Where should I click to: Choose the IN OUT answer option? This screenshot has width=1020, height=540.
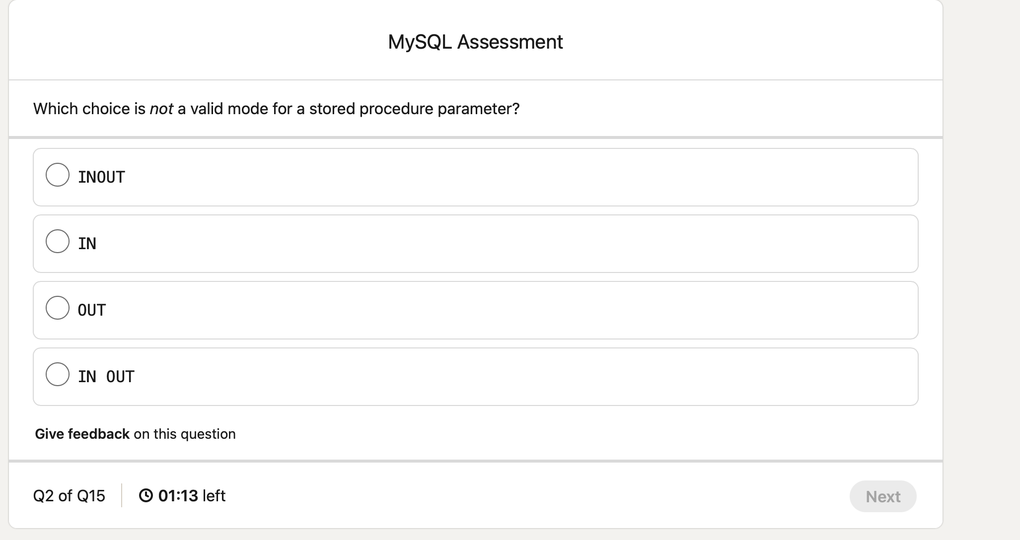(x=58, y=374)
